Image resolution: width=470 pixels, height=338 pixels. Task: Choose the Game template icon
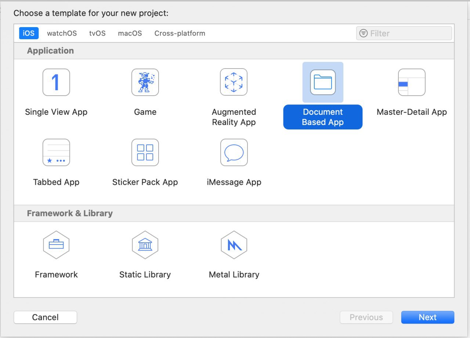tap(145, 82)
